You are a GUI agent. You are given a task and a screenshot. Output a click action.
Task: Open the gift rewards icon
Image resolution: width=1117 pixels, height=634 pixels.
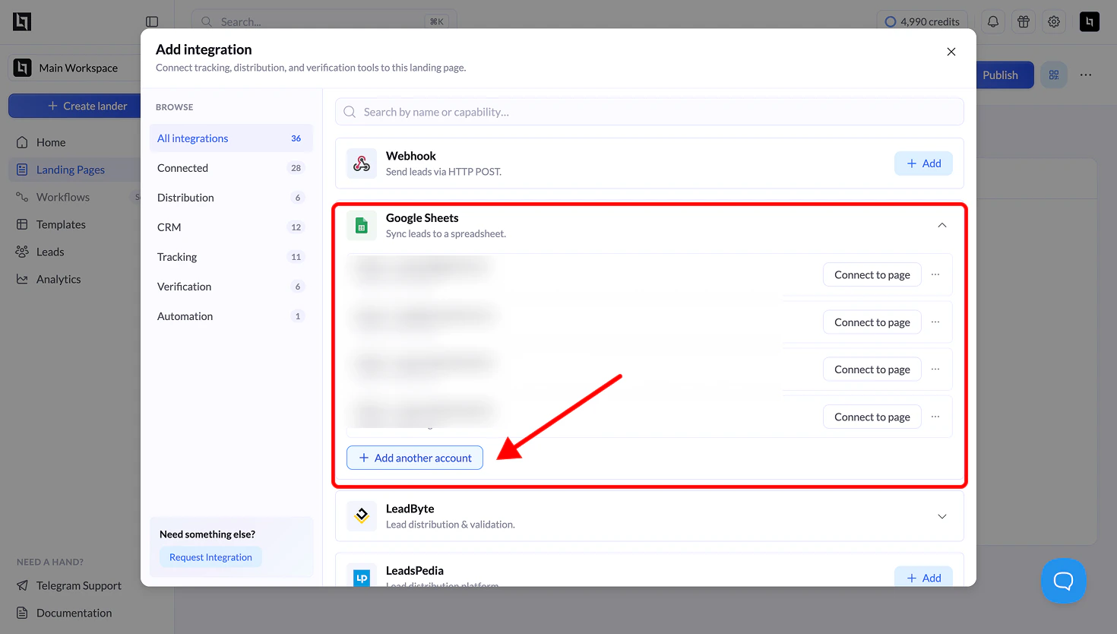click(1024, 21)
